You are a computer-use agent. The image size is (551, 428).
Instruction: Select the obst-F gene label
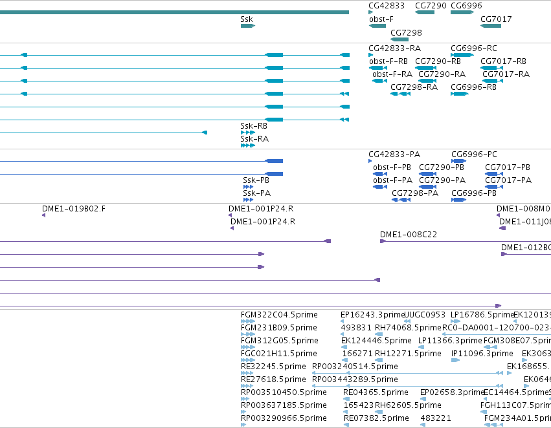(x=381, y=19)
